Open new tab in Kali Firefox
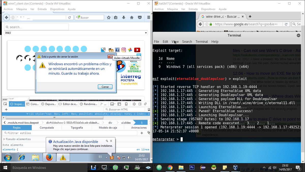The width and height of the screenshot is (305, 172). [250, 17]
